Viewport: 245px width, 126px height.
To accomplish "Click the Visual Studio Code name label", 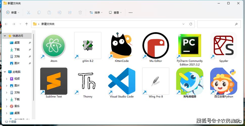I will pos(122,97).
